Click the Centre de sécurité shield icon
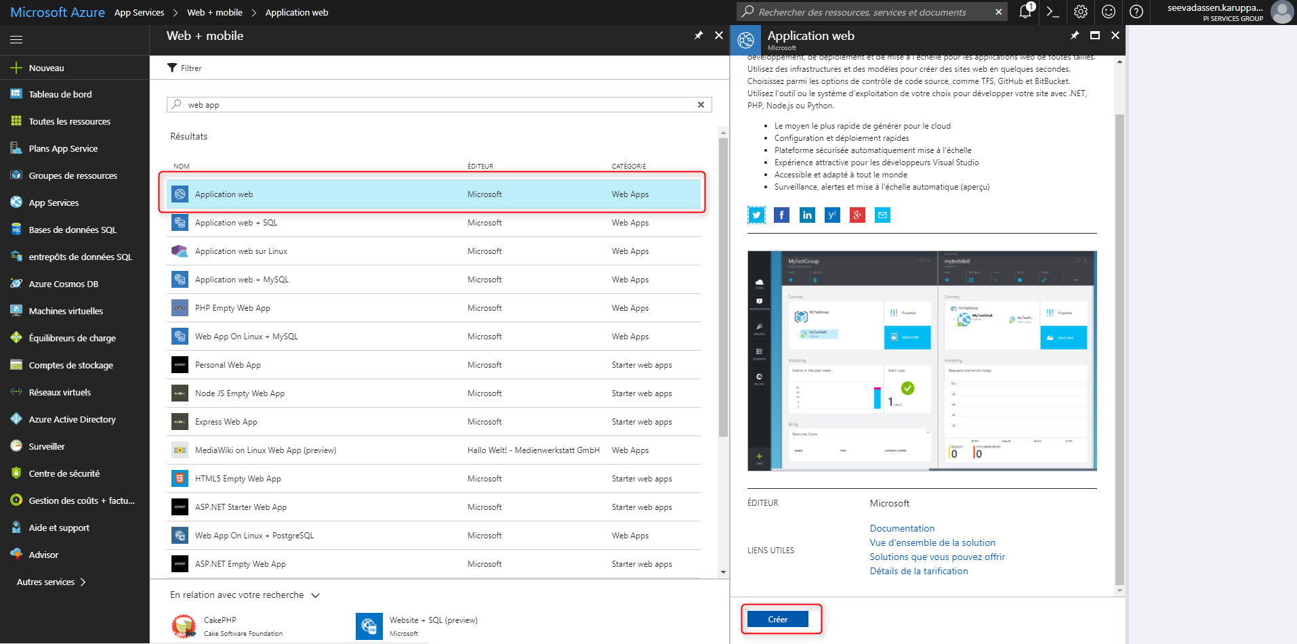Image resolution: width=1297 pixels, height=644 pixels. [16, 473]
